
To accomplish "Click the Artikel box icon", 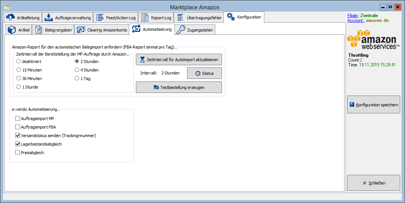I will click(x=12, y=30).
